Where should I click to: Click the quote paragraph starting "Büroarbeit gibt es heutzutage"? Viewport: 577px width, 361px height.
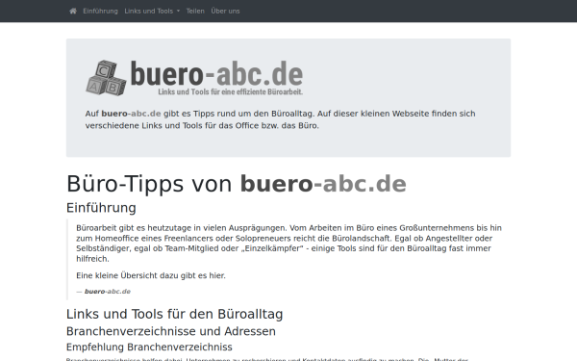(288, 244)
